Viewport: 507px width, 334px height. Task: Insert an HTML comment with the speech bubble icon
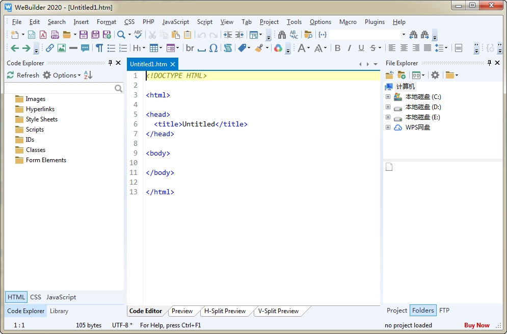tap(85, 48)
